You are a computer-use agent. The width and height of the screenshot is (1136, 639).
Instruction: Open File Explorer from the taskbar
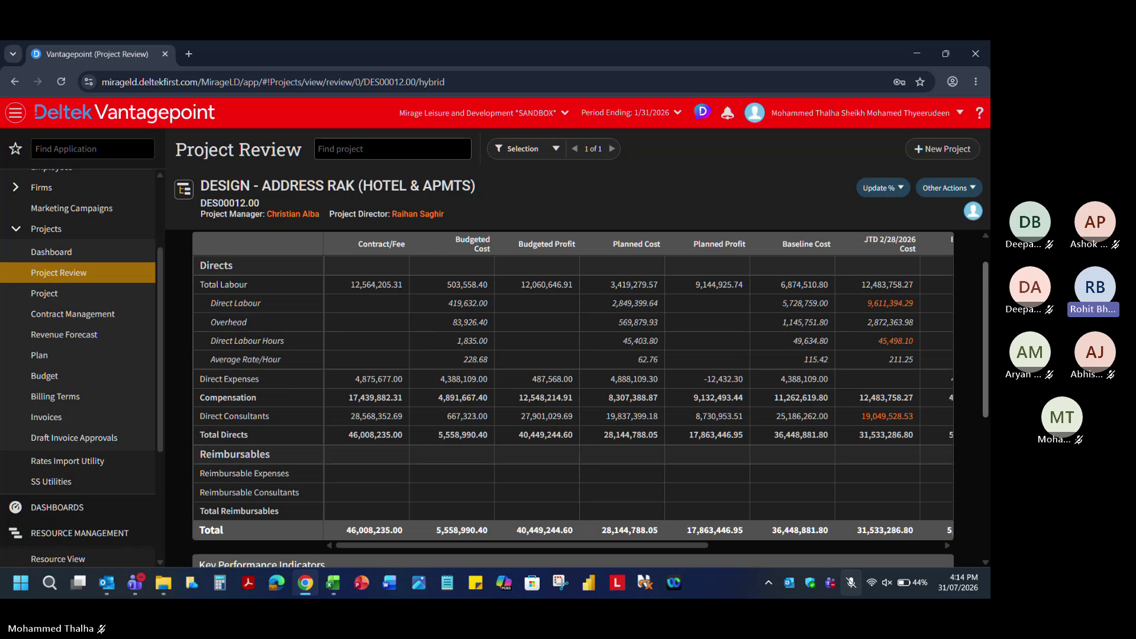[x=163, y=583]
